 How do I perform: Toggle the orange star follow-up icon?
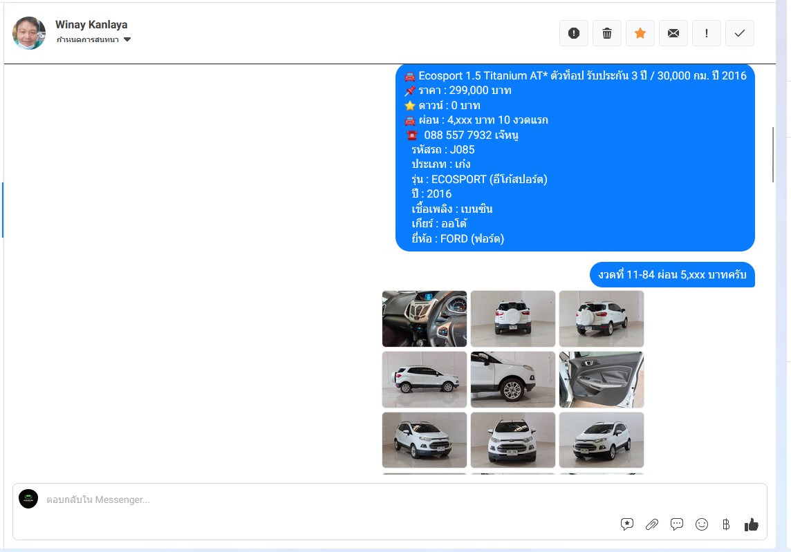coord(640,33)
